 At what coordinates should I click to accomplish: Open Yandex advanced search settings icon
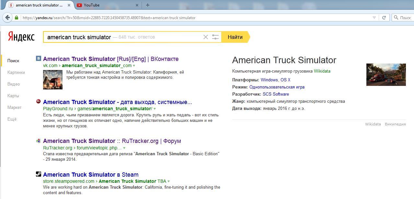tap(215, 37)
